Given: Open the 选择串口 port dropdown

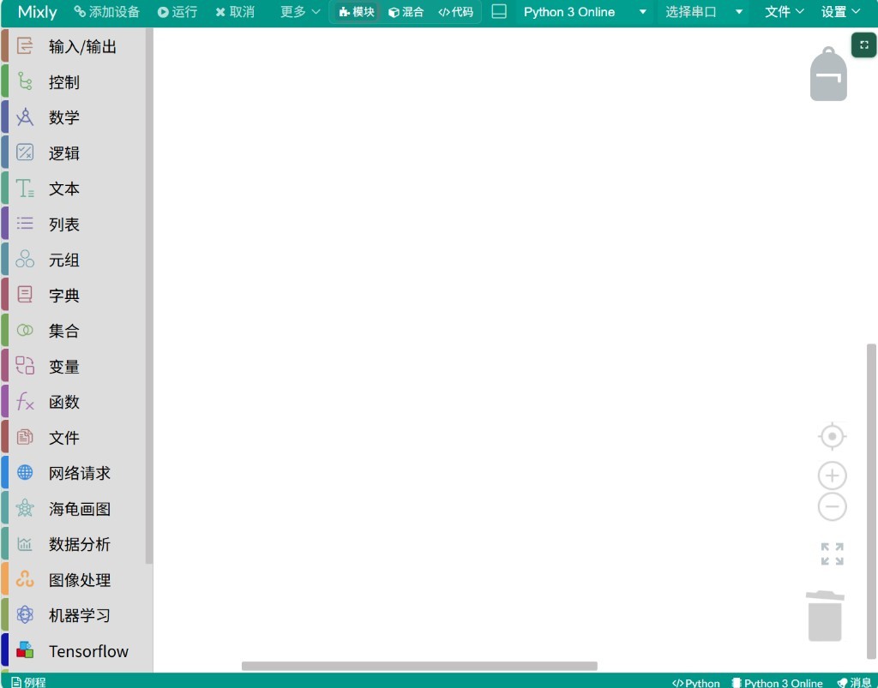Looking at the screenshot, I should pos(704,12).
